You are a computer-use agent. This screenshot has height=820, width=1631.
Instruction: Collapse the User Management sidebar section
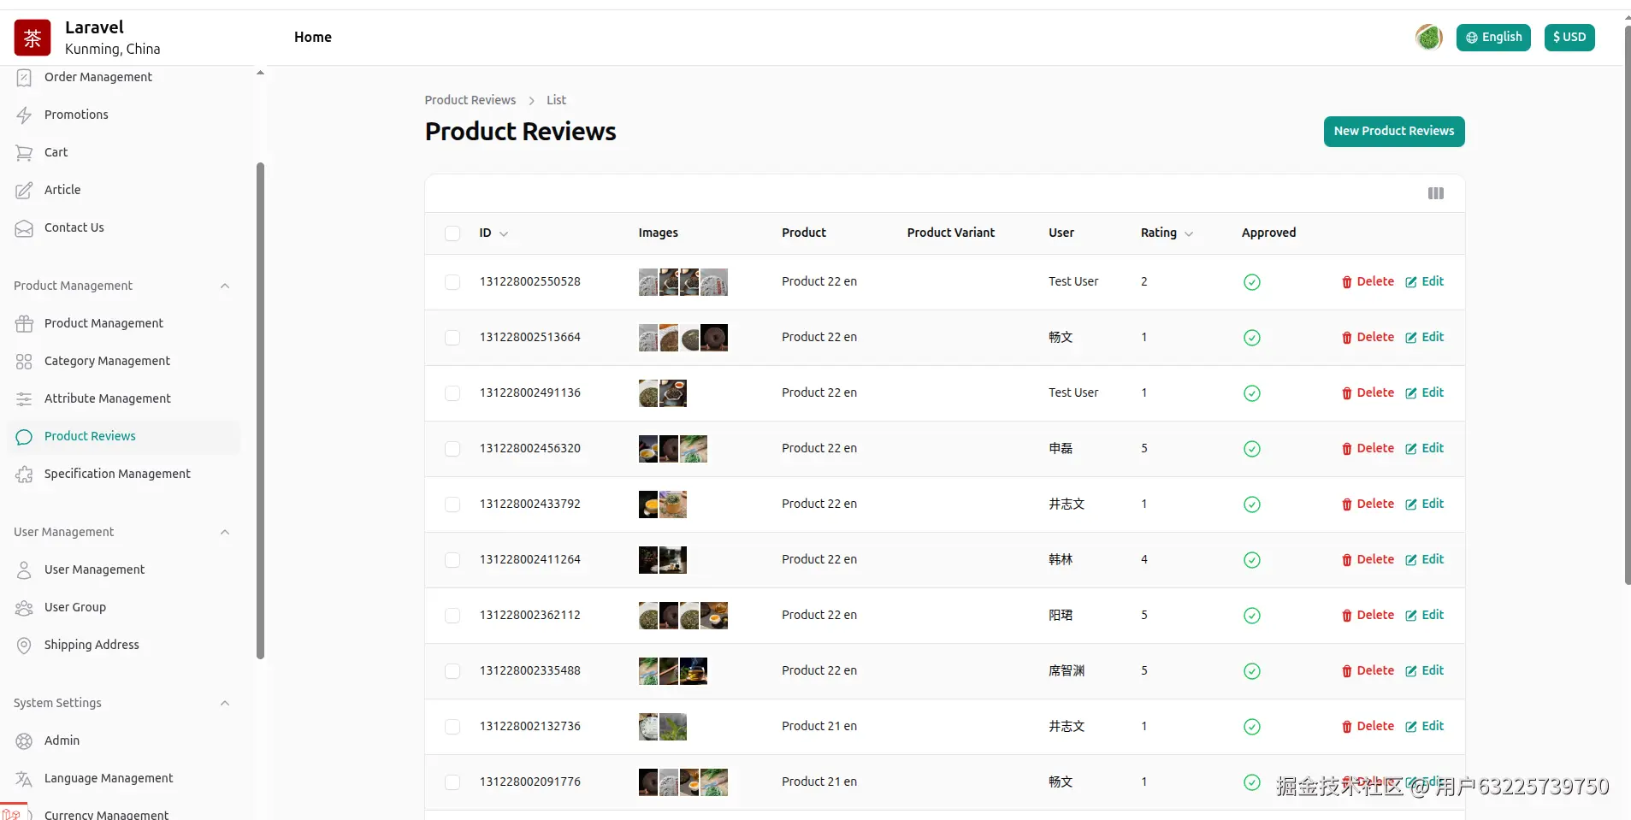tap(225, 533)
